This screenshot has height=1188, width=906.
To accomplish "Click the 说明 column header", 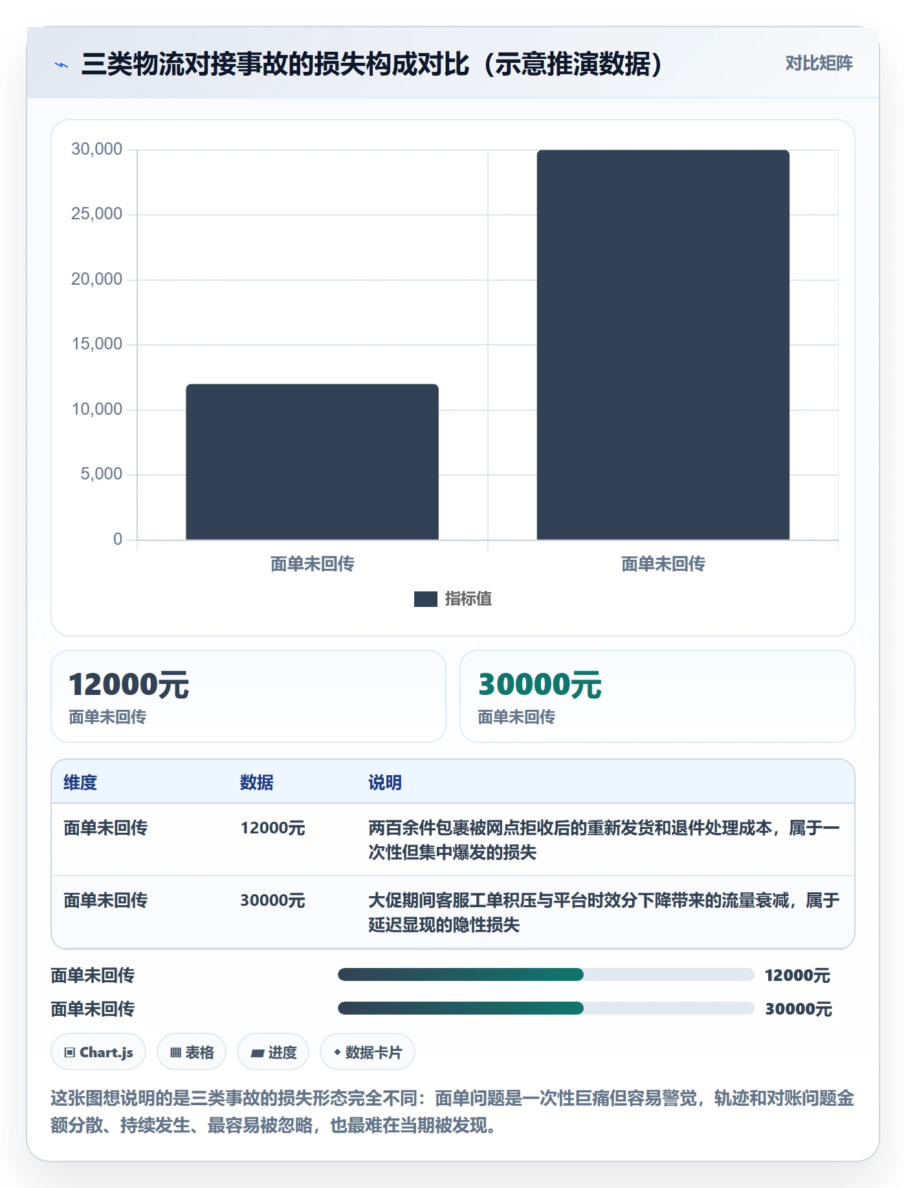I will (x=385, y=782).
